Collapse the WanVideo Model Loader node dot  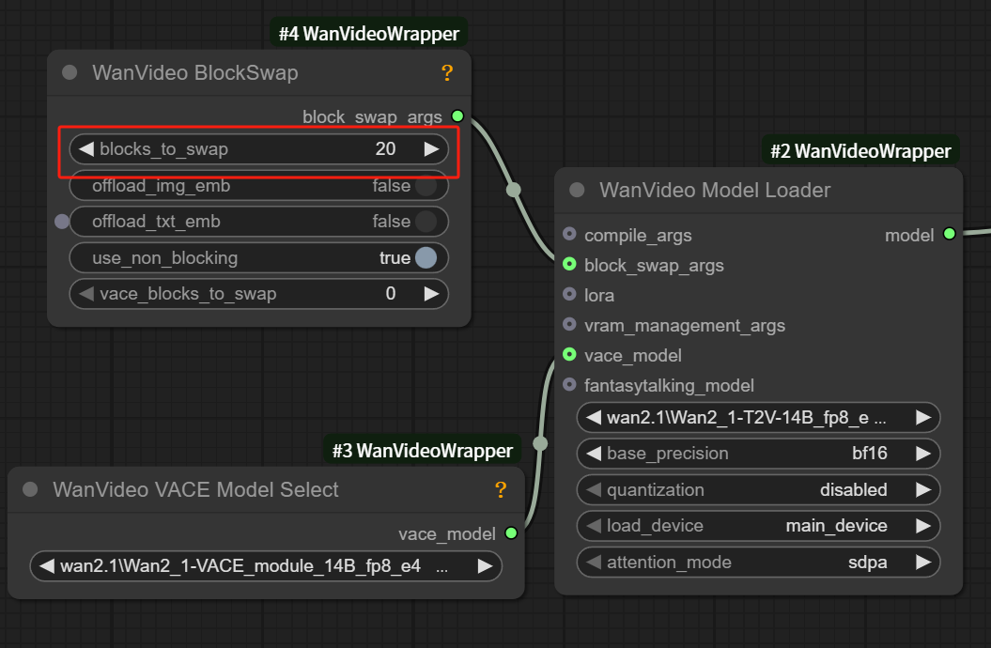pyautogui.click(x=577, y=191)
